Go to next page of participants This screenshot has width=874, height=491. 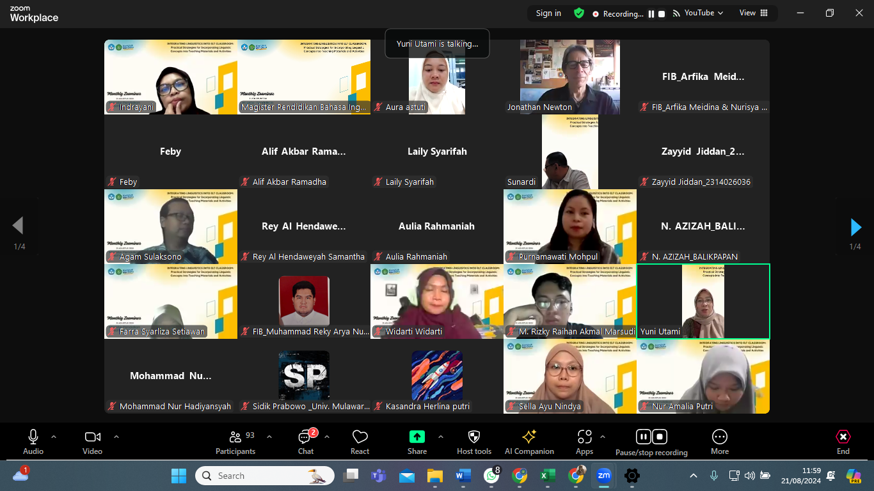coord(855,227)
